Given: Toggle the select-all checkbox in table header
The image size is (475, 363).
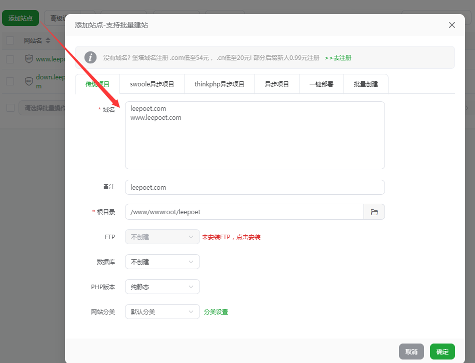Looking at the screenshot, I should coord(10,40).
